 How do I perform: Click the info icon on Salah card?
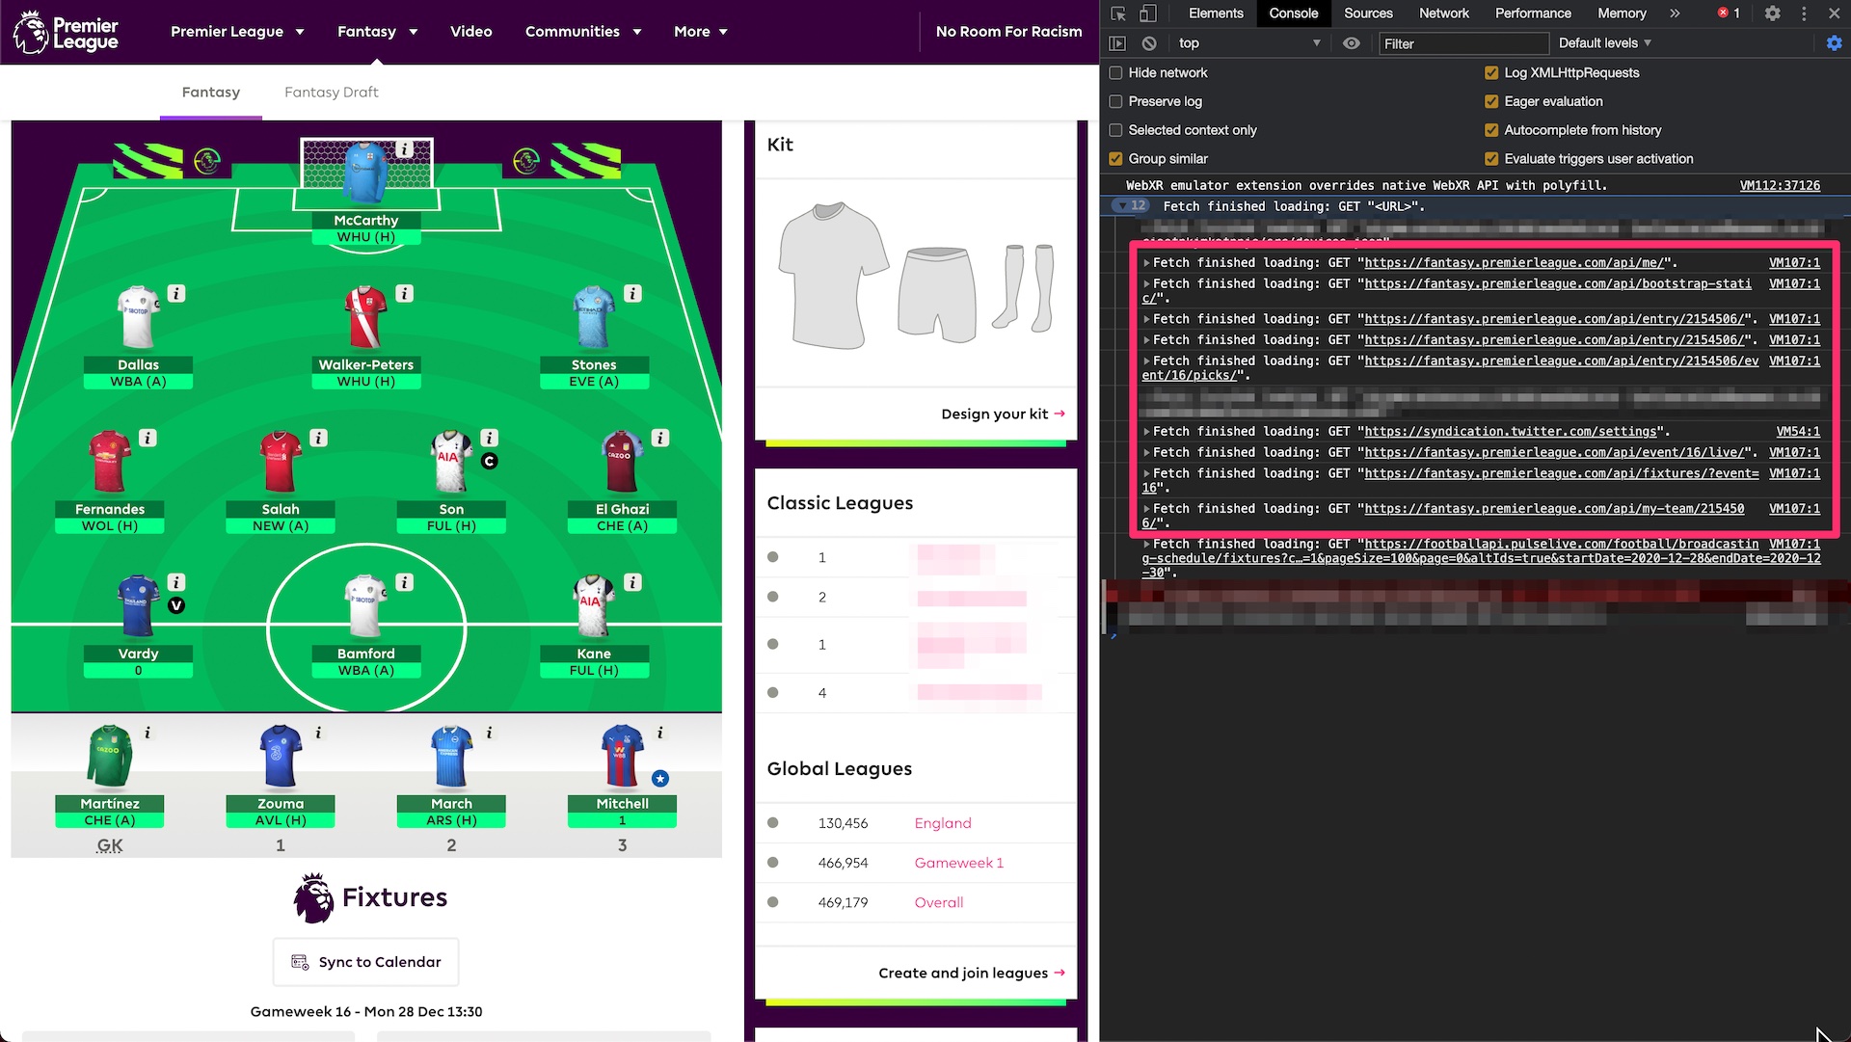pyautogui.click(x=319, y=440)
